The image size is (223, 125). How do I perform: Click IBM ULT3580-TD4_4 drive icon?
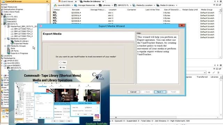pyautogui.click(x=12, y=36)
